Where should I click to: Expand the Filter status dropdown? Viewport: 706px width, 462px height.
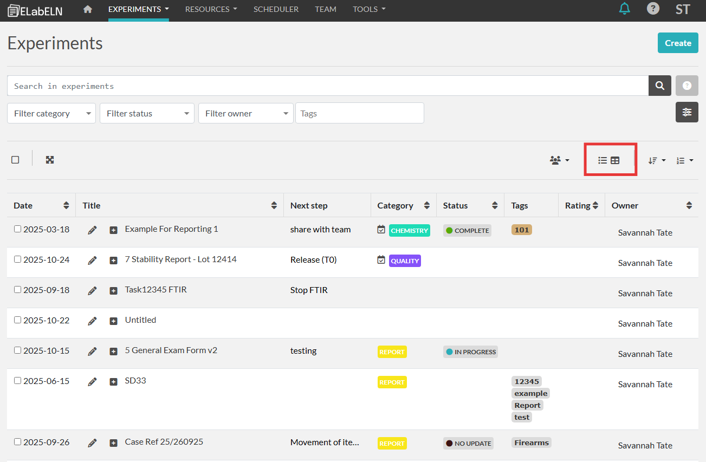[x=147, y=113]
